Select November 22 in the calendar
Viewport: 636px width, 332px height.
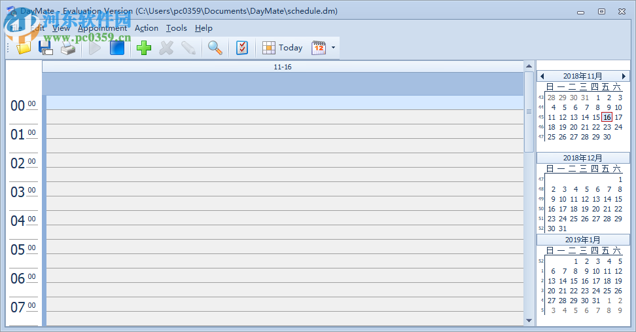[596, 127]
